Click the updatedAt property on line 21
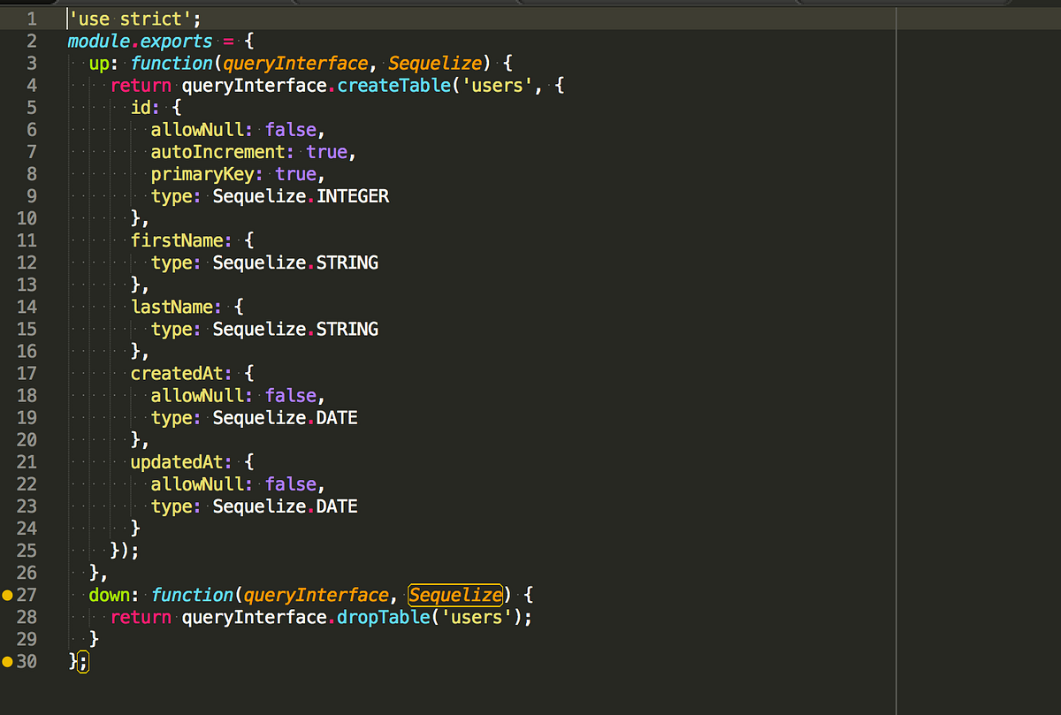This screenshot has width=1061, height=715. tap(177, 461)
